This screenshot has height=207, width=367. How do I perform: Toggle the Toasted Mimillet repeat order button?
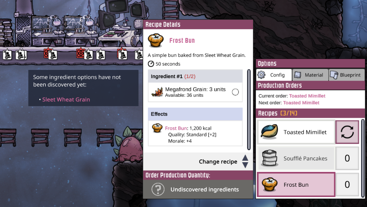(x=347, y=132)
